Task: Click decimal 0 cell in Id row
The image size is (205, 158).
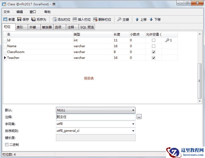Action: 137,40
